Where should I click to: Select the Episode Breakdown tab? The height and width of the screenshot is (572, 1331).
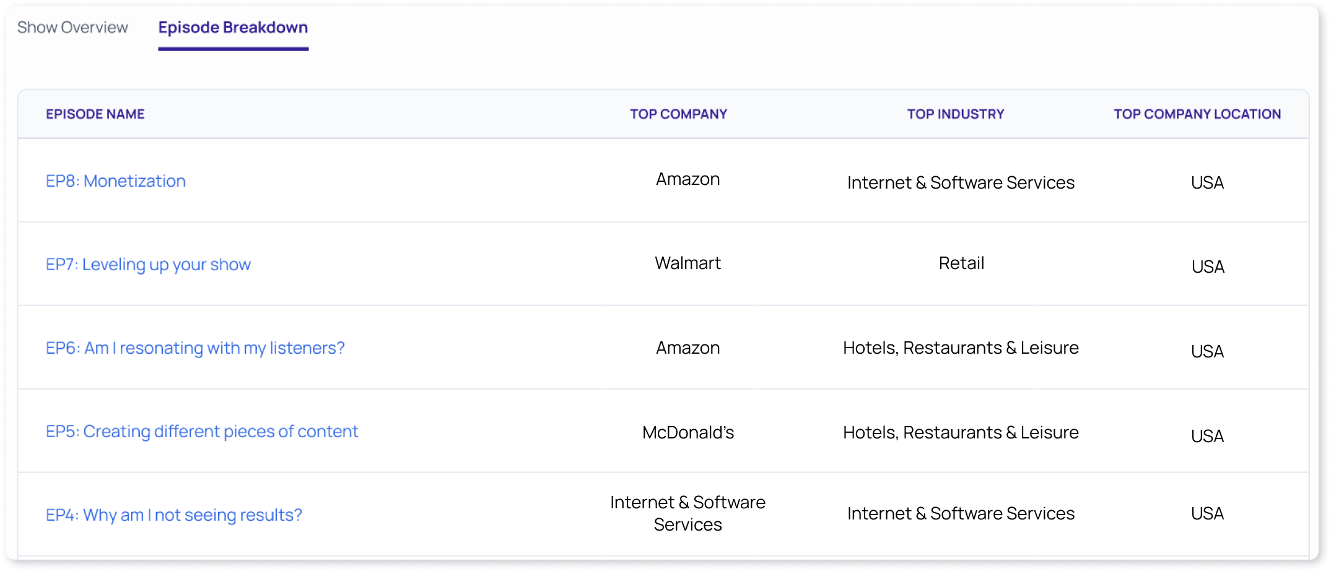point(233,28)
